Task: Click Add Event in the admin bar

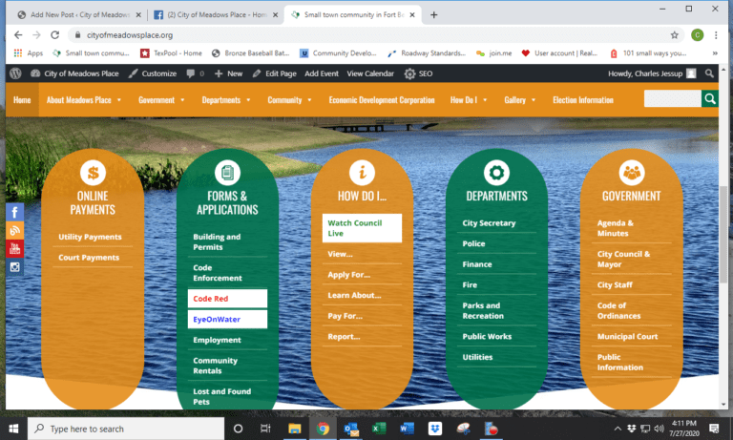Action: 322,73
